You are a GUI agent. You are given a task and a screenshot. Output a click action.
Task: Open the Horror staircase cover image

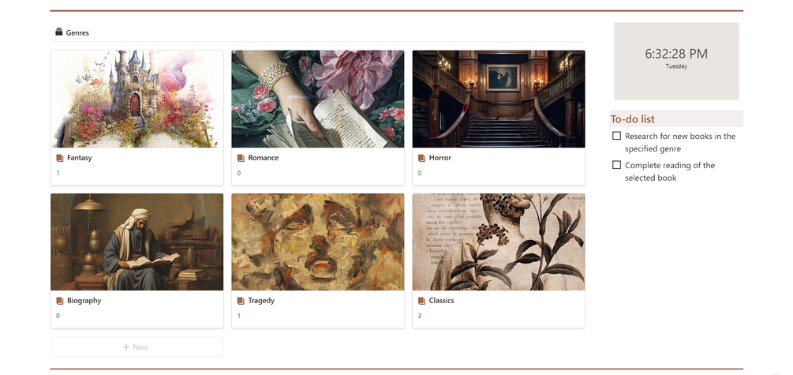tap(499, 99)
